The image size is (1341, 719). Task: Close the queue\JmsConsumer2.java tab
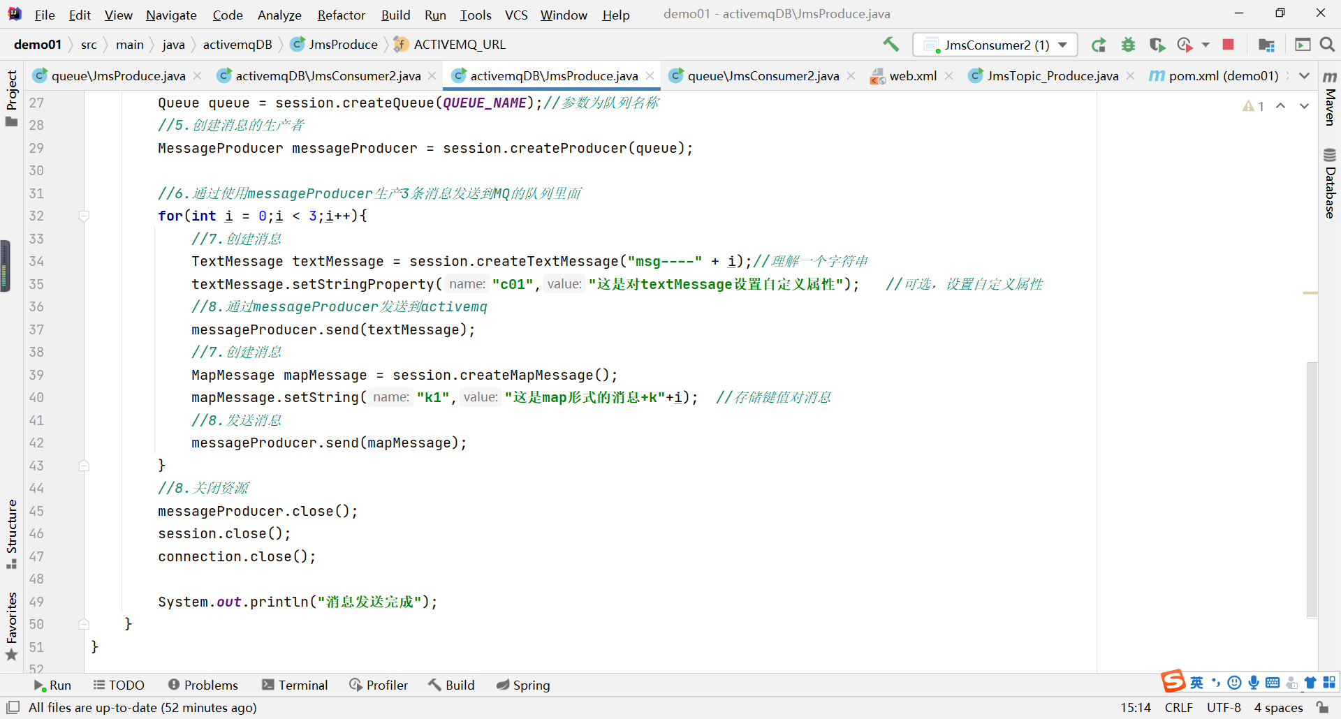coord(851,75)
